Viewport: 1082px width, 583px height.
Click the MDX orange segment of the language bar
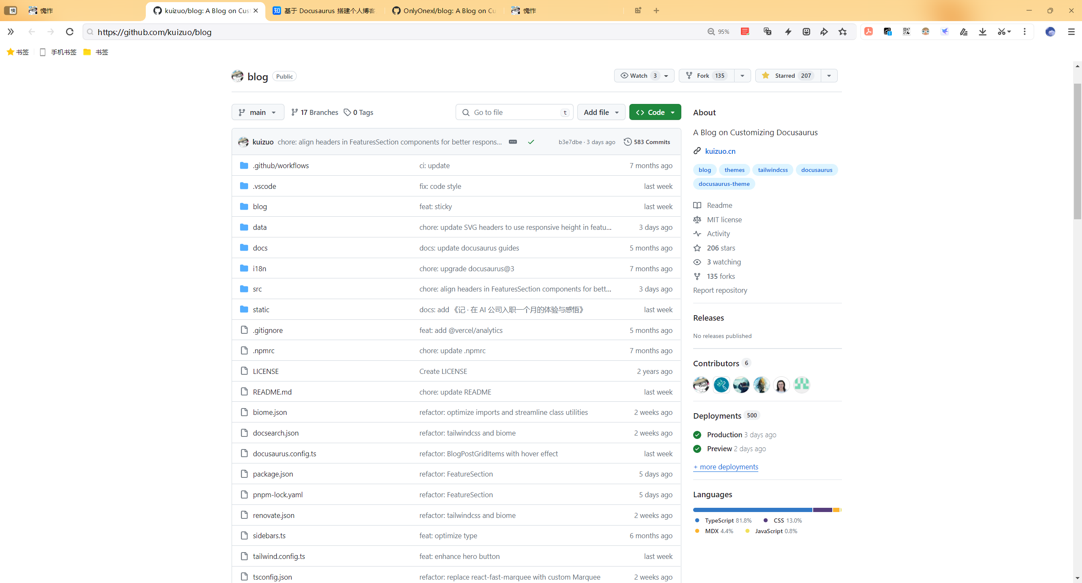pyautogui.click(x=836, y=510)
